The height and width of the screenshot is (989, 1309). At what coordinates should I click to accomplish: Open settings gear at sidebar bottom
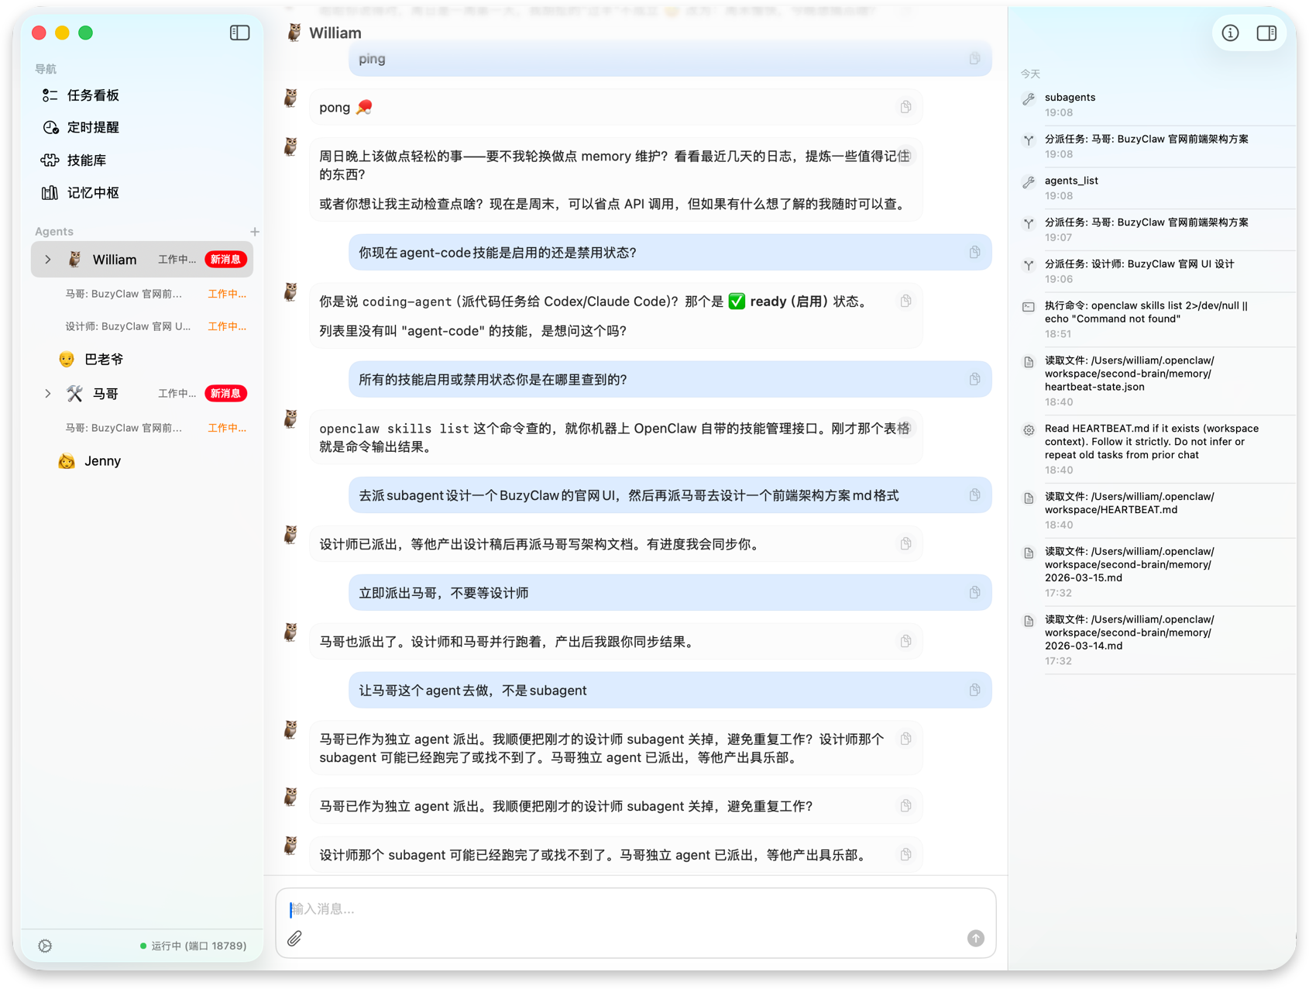(45, 946)
